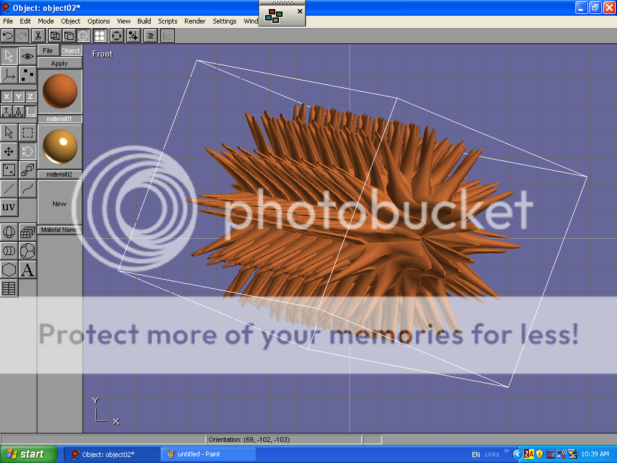Click the Material Name header
Viewport: 617px width, 463px height.
60,230
